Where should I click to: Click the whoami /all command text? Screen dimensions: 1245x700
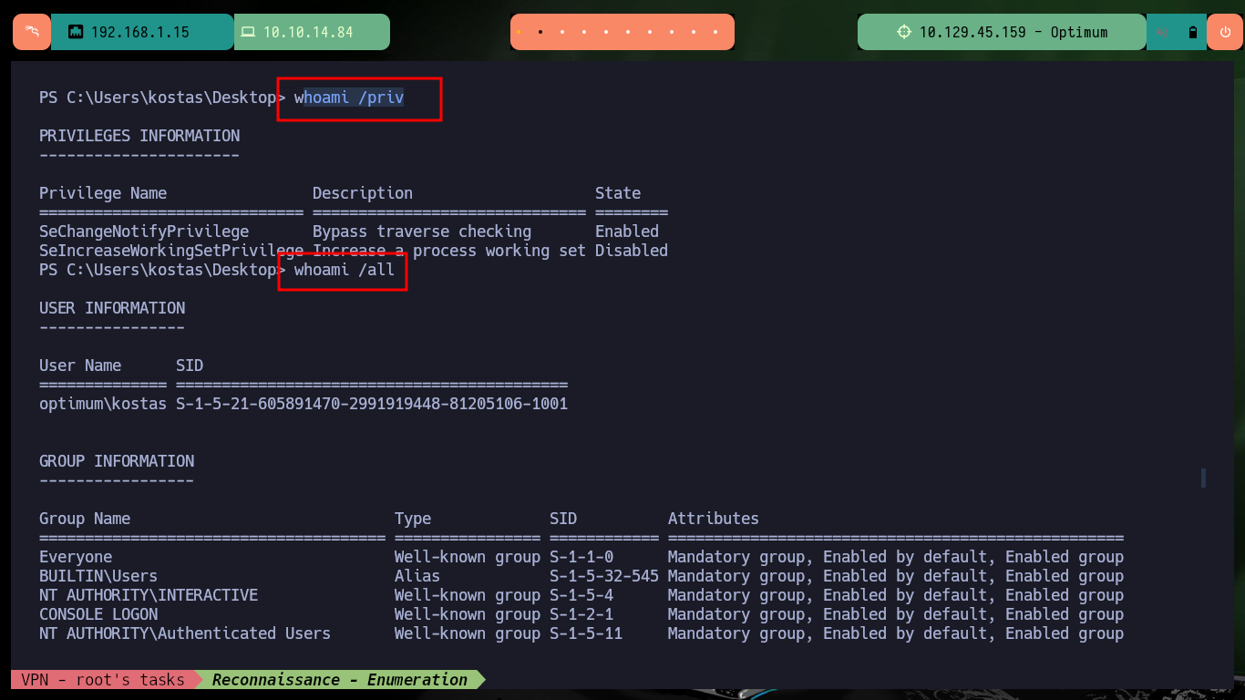click(x=345, y=270)
